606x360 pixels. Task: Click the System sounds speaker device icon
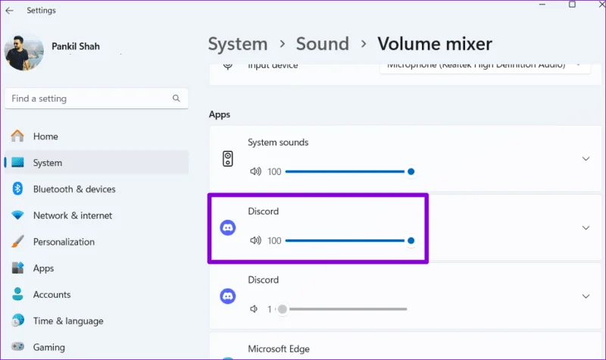tap(228, 158)
